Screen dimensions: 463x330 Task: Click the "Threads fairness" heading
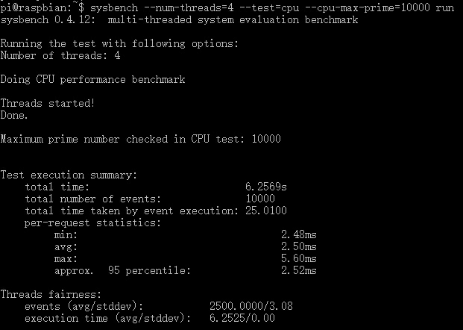51,294
